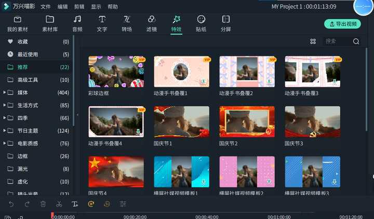Switch to the 文字 text tab
The image size is (374, 219).
point(102,24)
